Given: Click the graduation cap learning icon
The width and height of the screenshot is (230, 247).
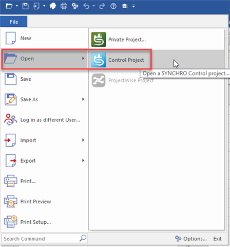Looking at the screenshot, I should click(x=125, y=6).
